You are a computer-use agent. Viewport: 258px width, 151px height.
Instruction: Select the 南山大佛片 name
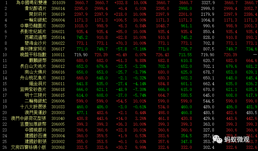click(36, 72)
